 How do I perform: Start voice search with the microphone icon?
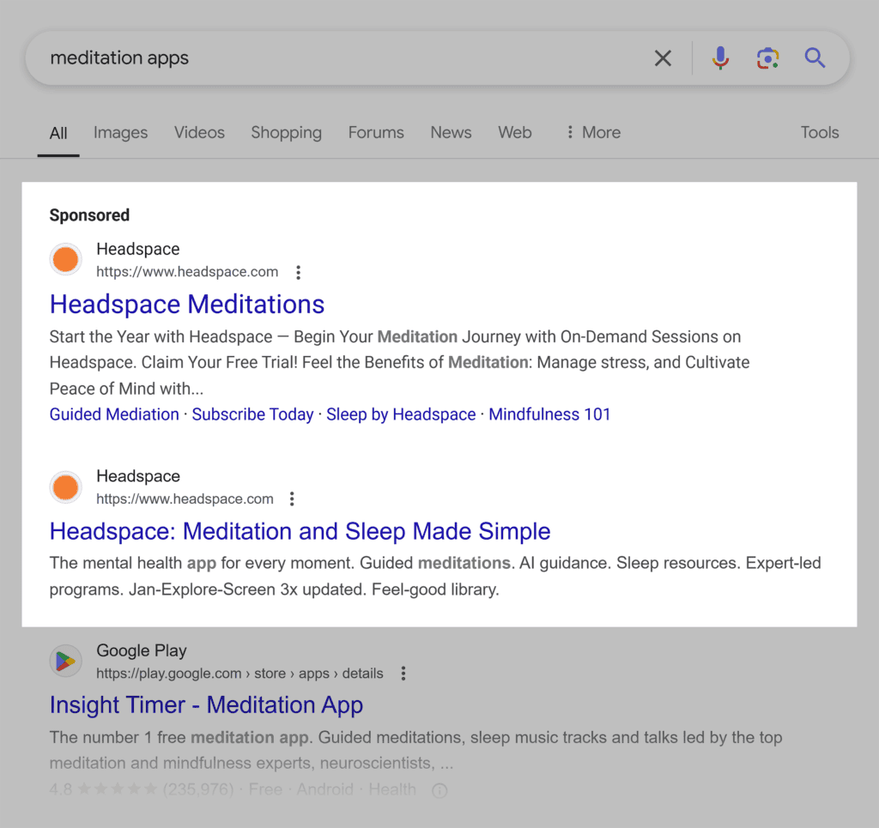[720, 58]
